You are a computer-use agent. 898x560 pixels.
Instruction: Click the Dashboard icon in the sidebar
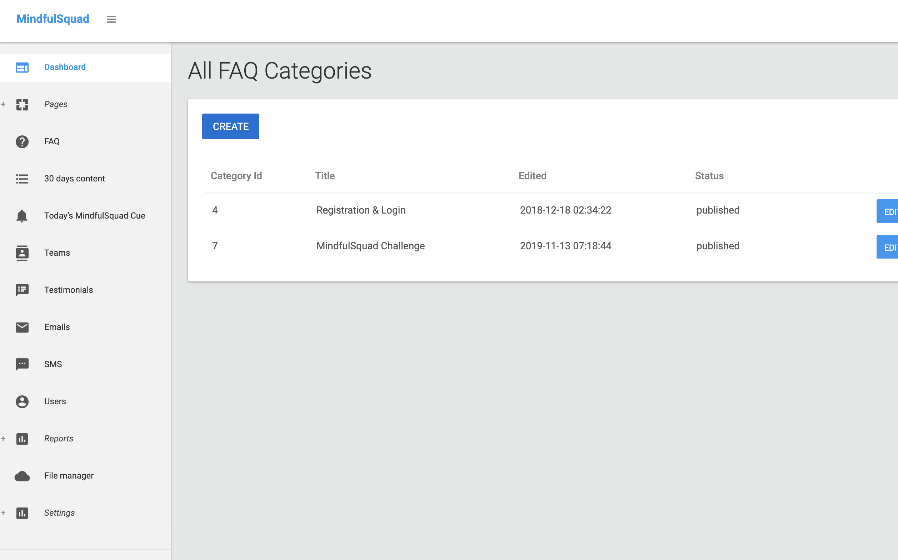(22, 67)
